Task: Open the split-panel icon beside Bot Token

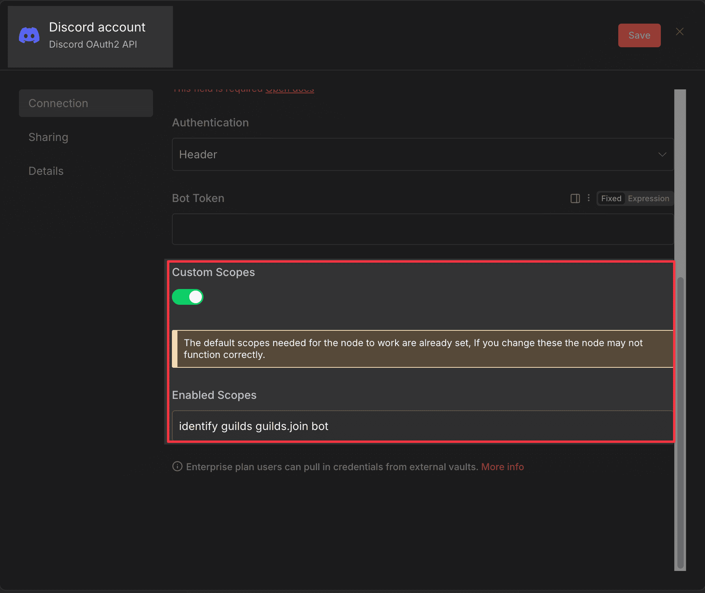Action: click(x=575, y=198)
